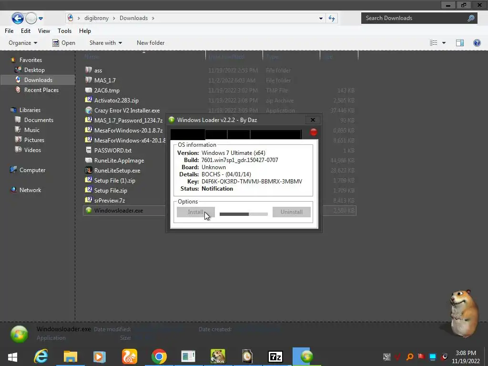
Task: Click the hamster desktop pet
Action: click(463, 314)
